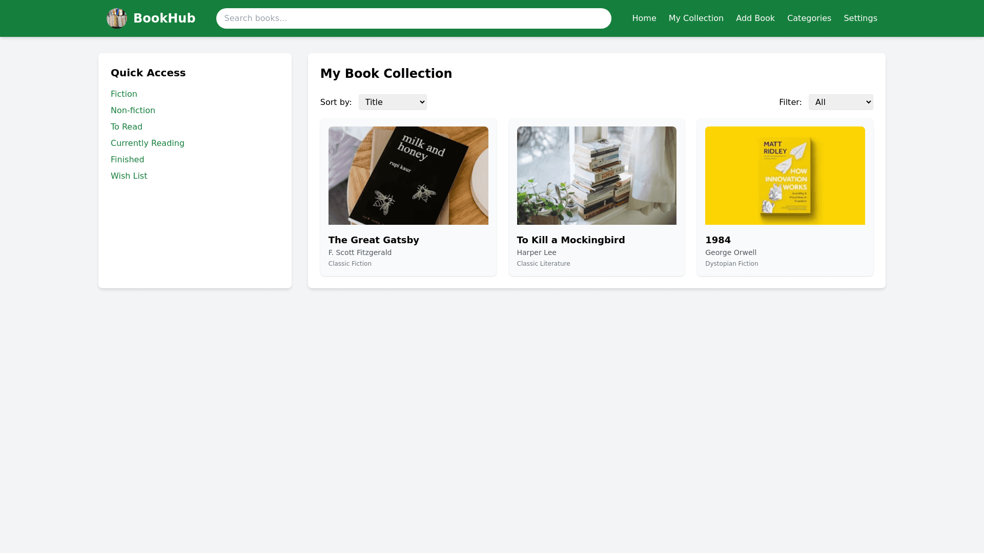Screen dimensions: 984x553
Task: View Currently Reading books
Action: click(148, 143)
